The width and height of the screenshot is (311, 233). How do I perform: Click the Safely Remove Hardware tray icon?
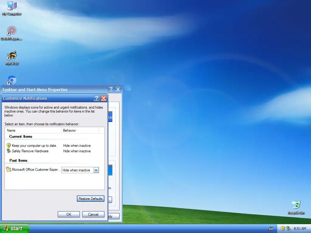click(289, 228)
